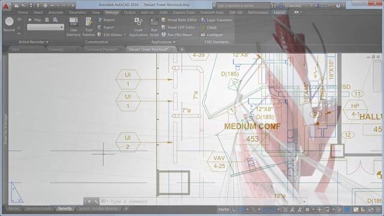Switch to the Model layout tab
The image size is (384, 216).
[x=13, y=209]
